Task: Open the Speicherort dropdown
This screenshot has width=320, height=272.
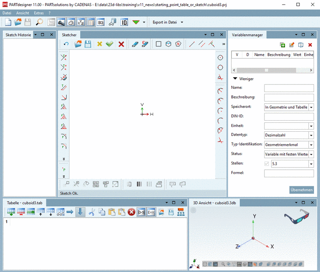Action: pyautogui.click(x=311, y=107)
